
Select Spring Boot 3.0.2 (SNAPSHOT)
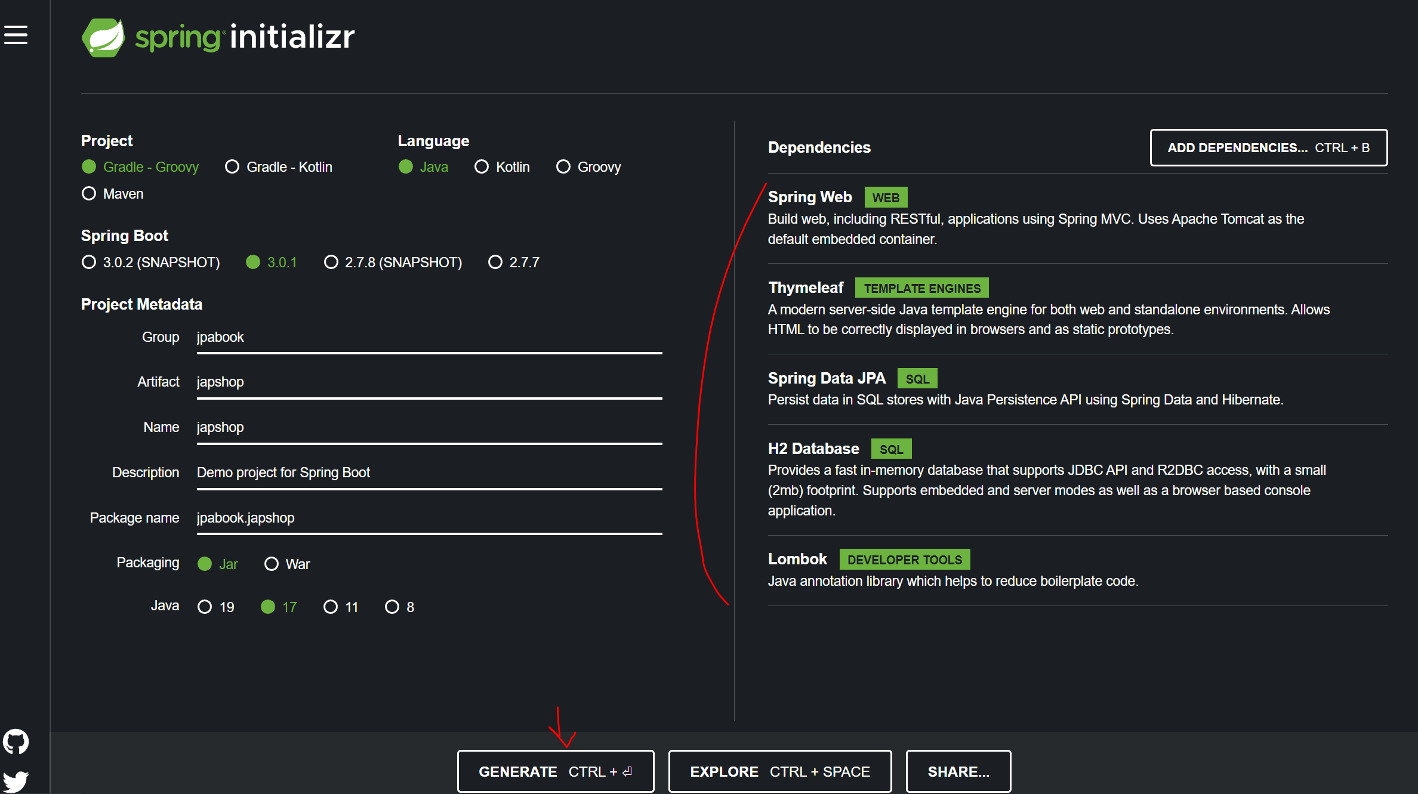coord(89,262)
